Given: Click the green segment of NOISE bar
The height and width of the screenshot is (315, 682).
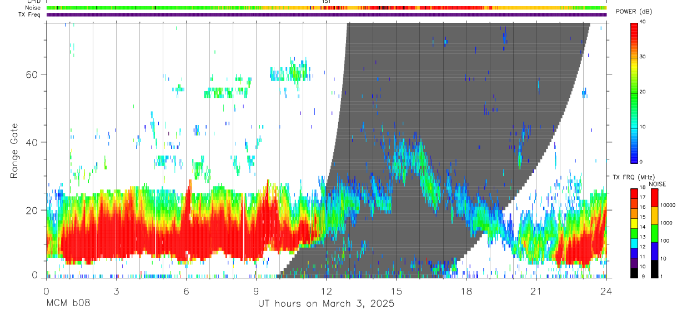Looking at the screenshot, I should (654, 233).
